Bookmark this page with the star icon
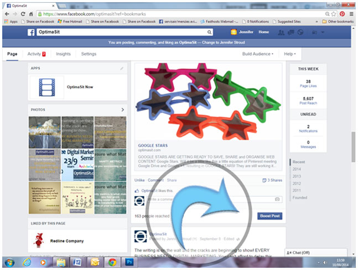The height and width of the screenshot is (270, 358). [334, 14]
